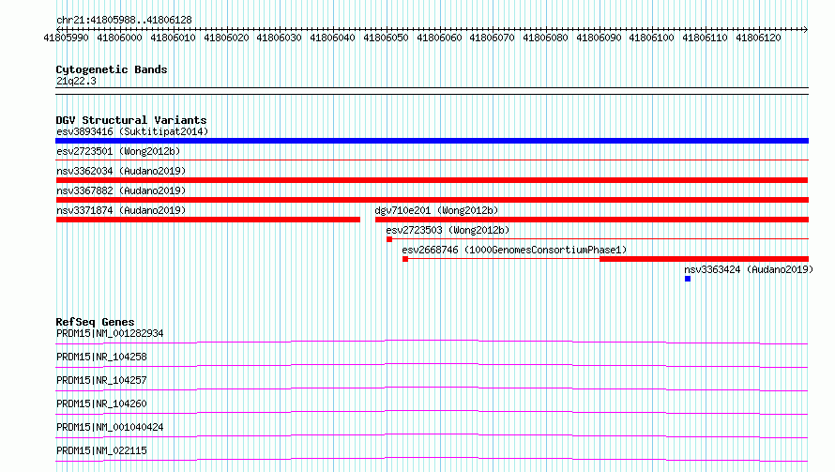Click ruler position 41806120

(758, 38)
